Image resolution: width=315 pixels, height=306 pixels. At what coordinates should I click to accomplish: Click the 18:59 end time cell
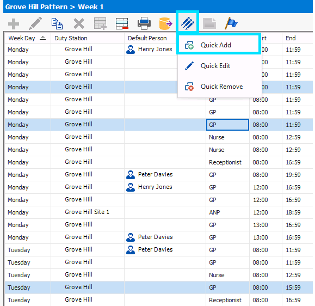point(298,212)
